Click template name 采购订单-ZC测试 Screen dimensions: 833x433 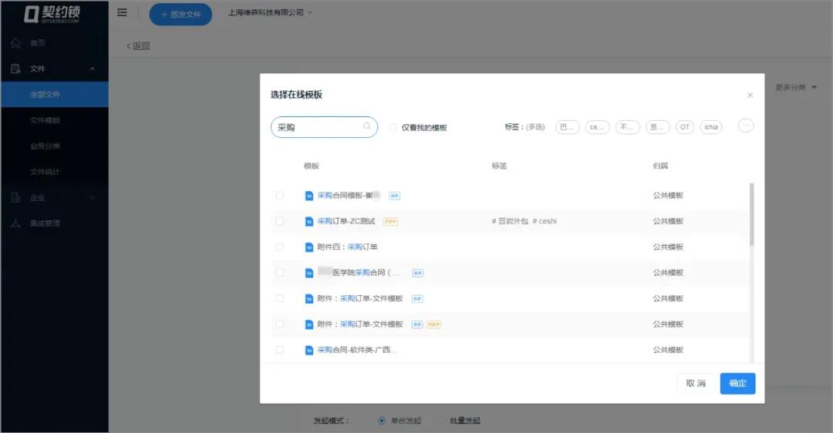pyautogui.click(x=346, y=221)
